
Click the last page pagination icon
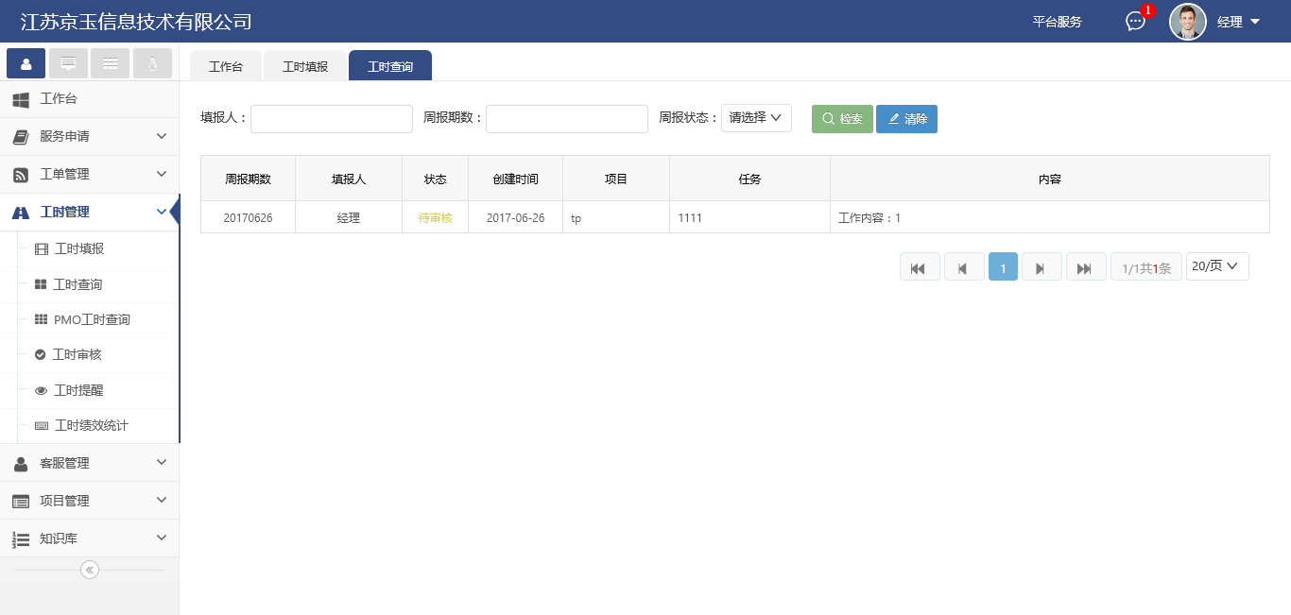[1086, 266]
